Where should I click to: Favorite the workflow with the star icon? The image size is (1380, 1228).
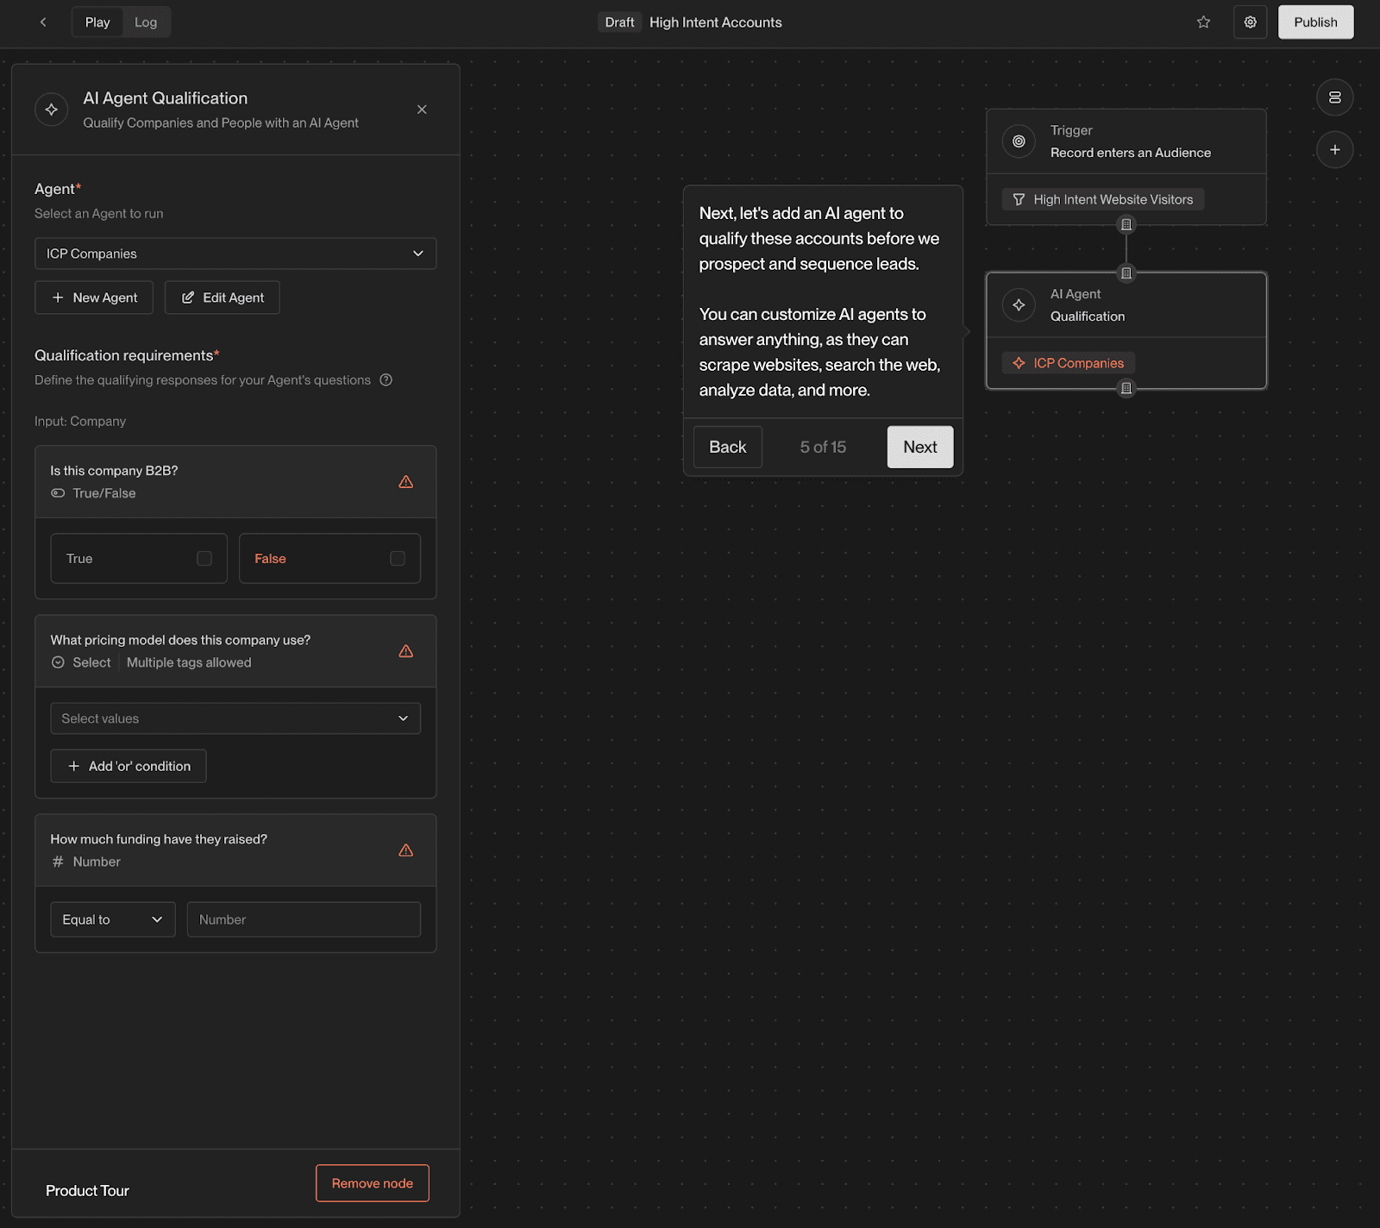(1203, 22)
